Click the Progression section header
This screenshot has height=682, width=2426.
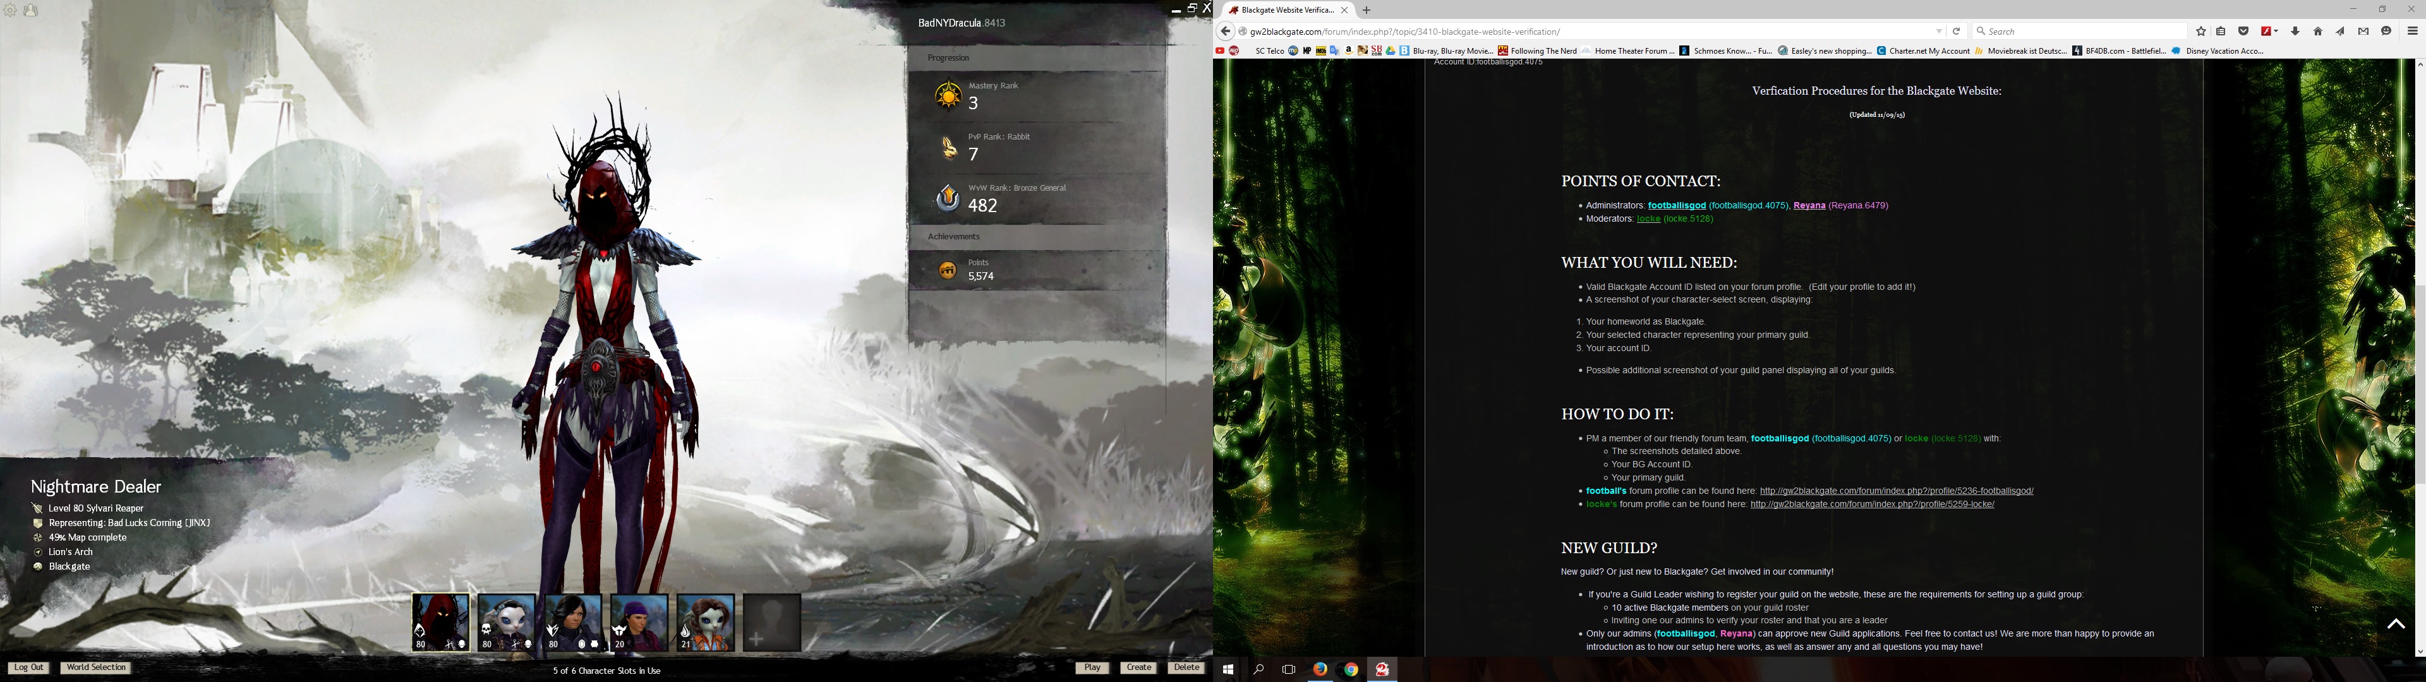[x=1037, y=57]
